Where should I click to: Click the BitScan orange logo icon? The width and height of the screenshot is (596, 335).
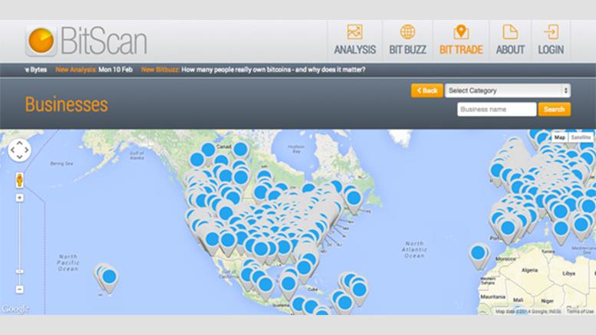point(41,41)
